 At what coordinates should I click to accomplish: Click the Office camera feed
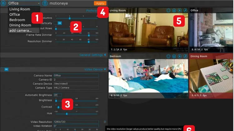coord(211,30)
